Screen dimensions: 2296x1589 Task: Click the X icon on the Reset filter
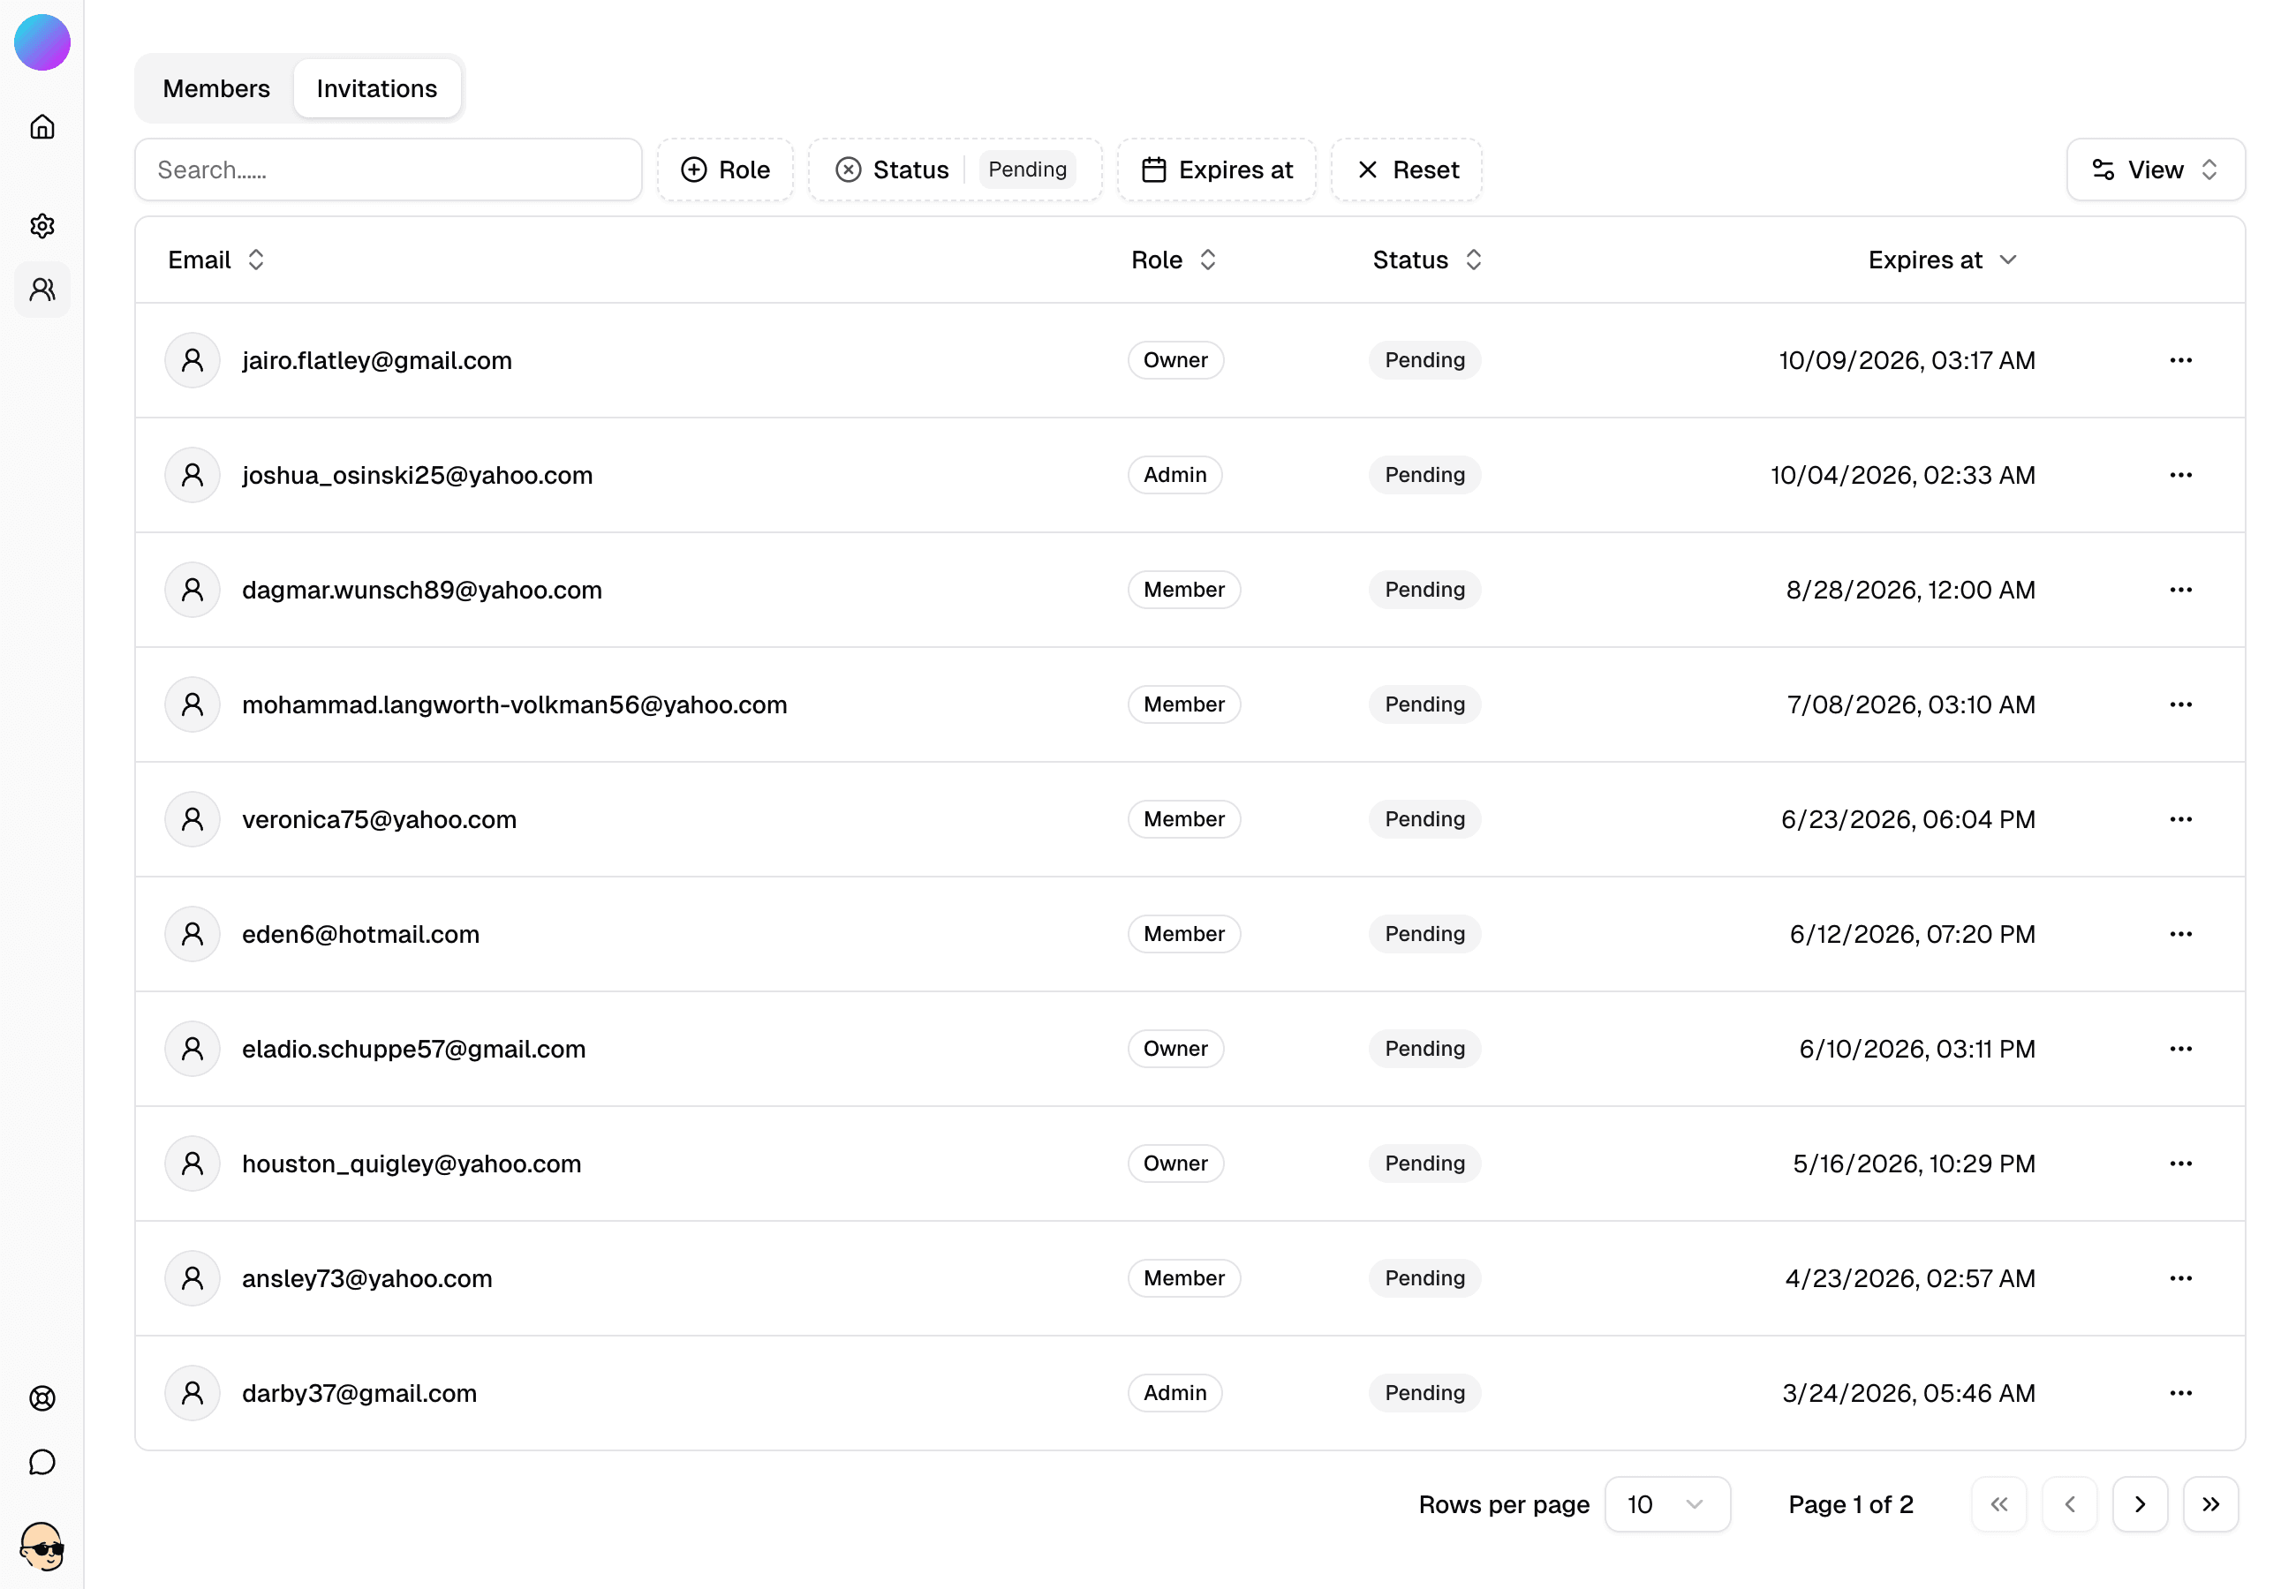pyautogui.click(x=1368, y=169)
